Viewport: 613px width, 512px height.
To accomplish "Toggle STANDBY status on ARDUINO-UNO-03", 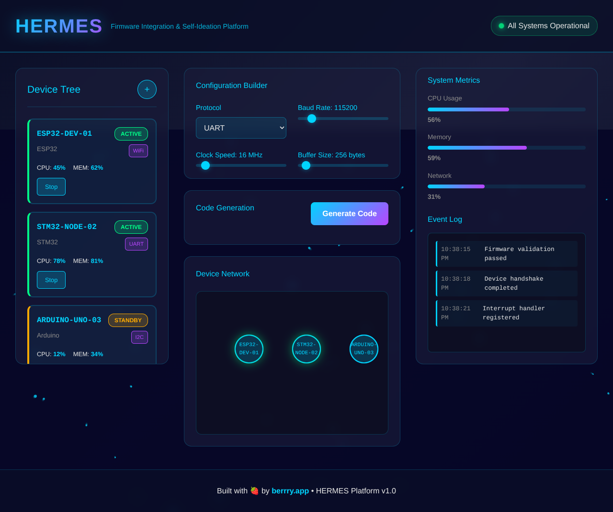I will click(128, 320).
